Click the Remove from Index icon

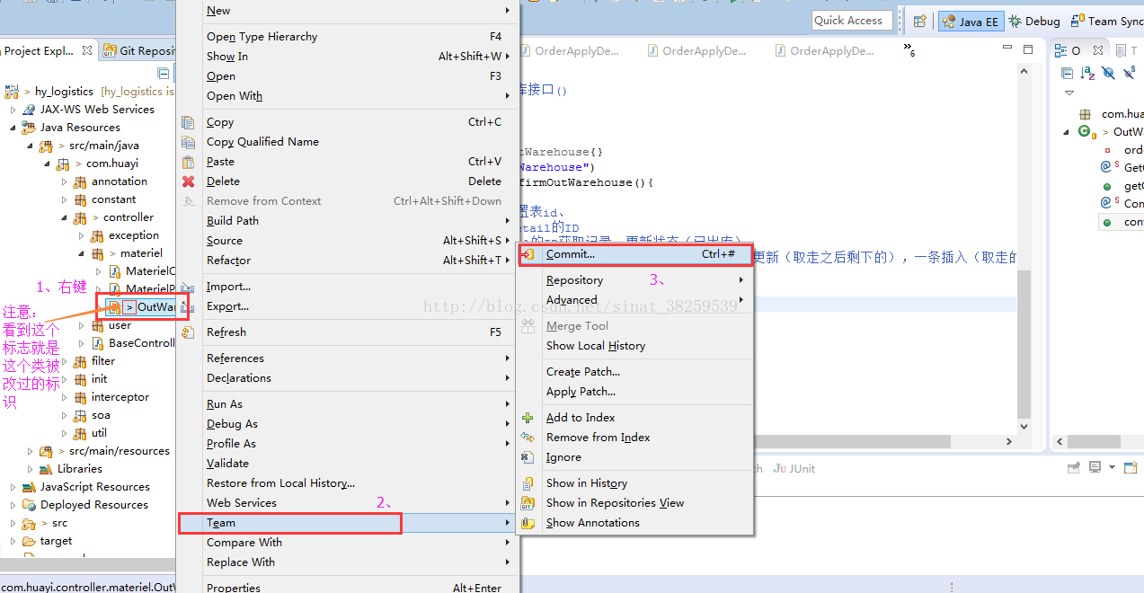528,438
